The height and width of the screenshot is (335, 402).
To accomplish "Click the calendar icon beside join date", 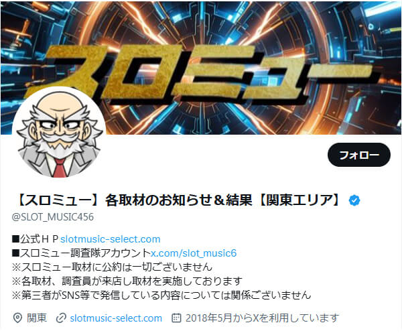I will coord(176,318).
